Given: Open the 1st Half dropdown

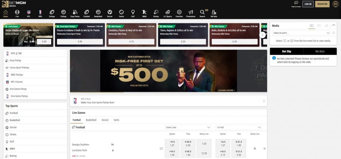Looking at the screenshot, I should coord(239,127).
